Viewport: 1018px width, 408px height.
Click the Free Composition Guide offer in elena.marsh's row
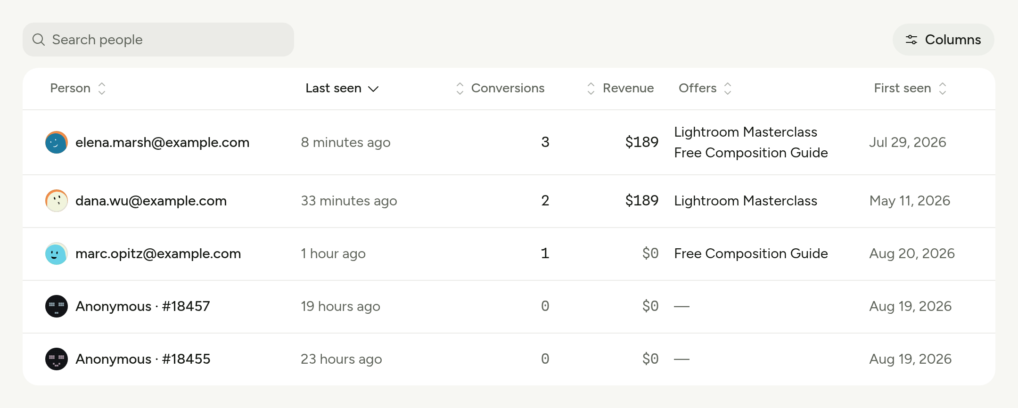point(751,153)
